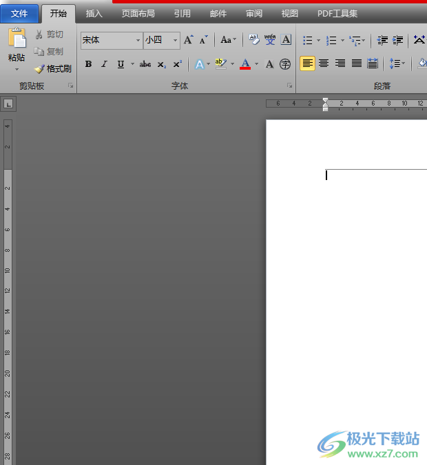427x465 pixels.
Task: Apply the text highlight color marker
Action: tap(220, 63)
